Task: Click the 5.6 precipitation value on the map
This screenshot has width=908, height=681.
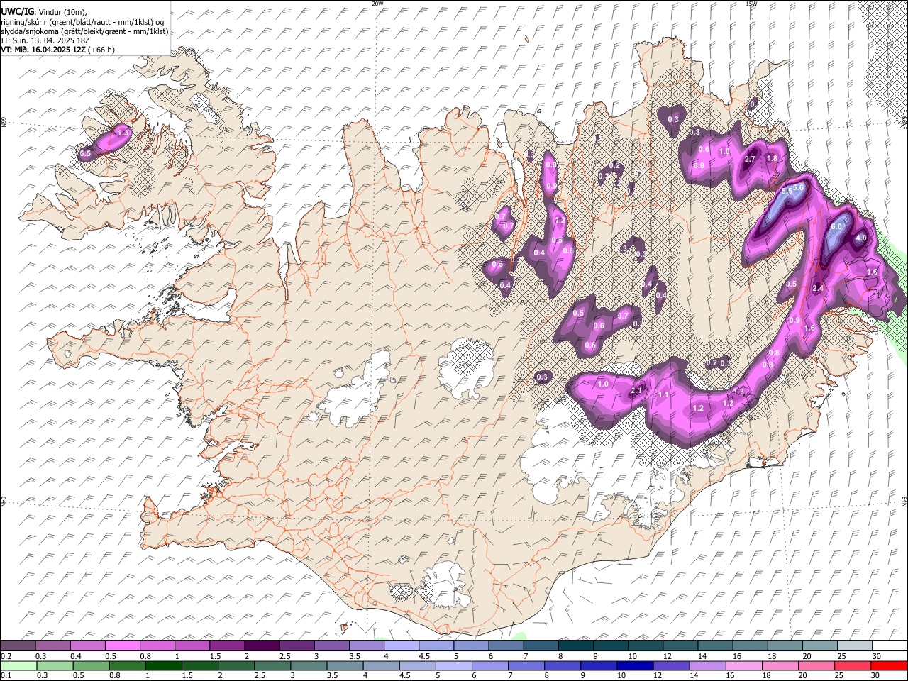Action: (797, 188)
